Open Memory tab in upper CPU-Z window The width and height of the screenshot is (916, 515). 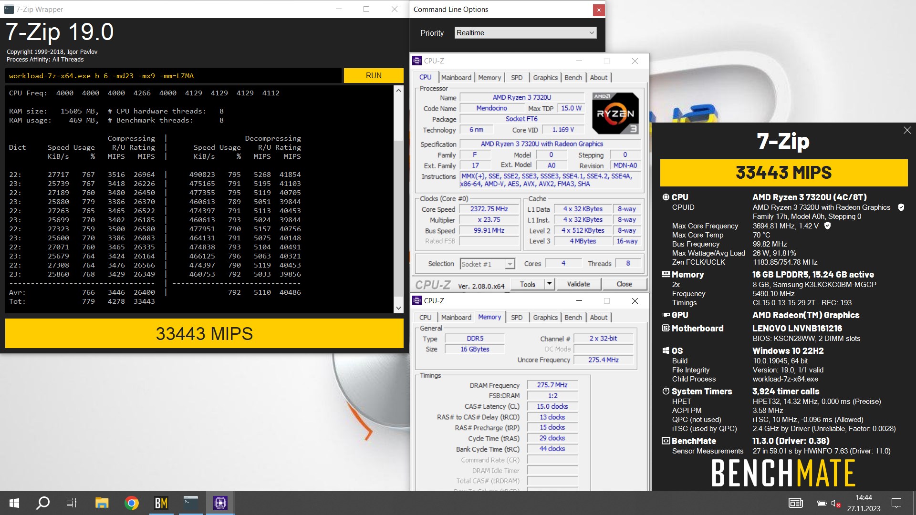(489, 77)
